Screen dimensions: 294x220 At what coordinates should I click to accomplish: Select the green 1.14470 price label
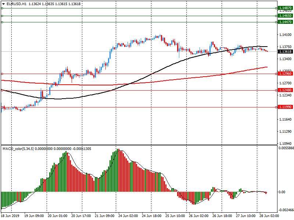(286, 22)
